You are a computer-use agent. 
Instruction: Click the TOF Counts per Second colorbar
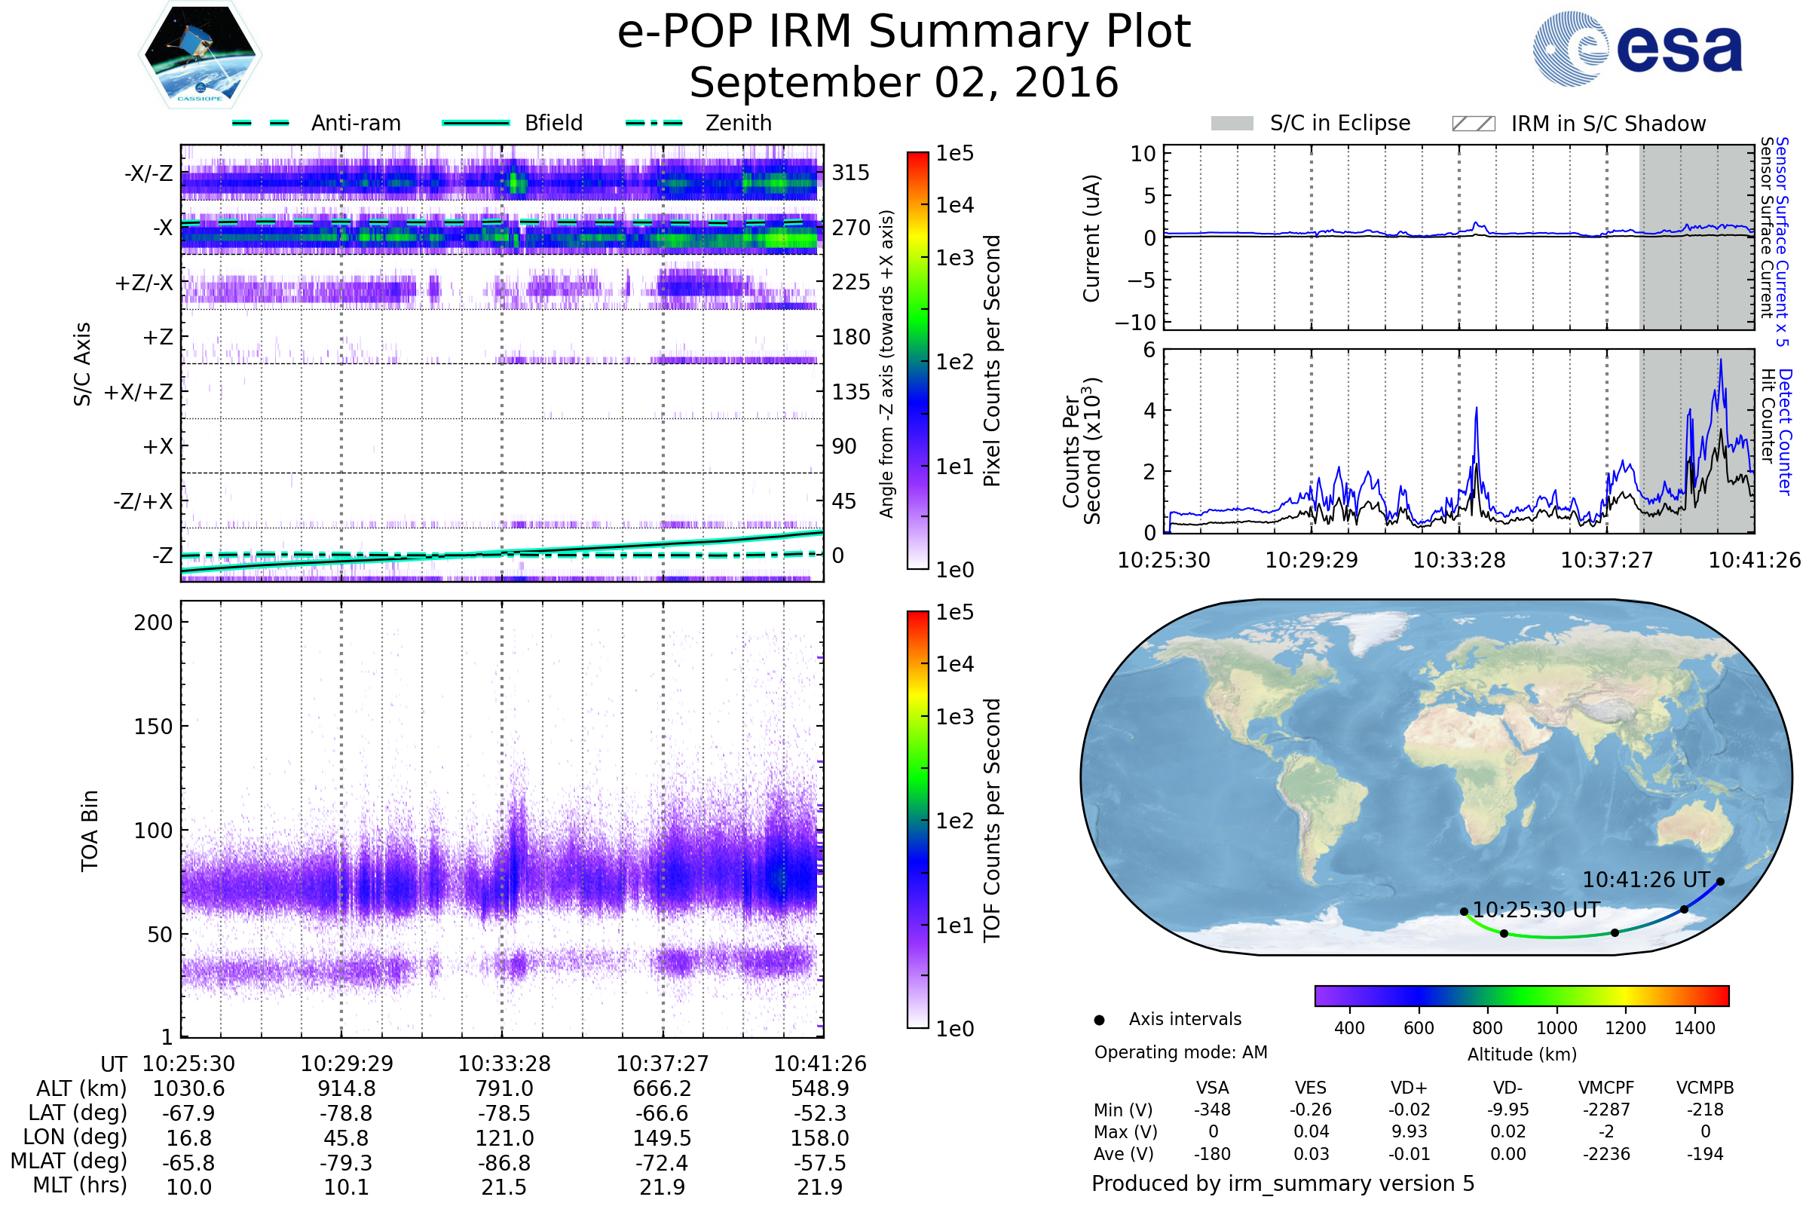tap(917, 819)
